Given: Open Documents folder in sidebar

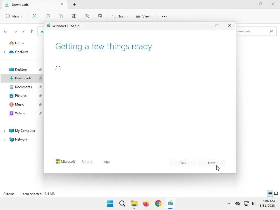Looking at the screenshot, I should pyautogui.click(x=23, y=87).
